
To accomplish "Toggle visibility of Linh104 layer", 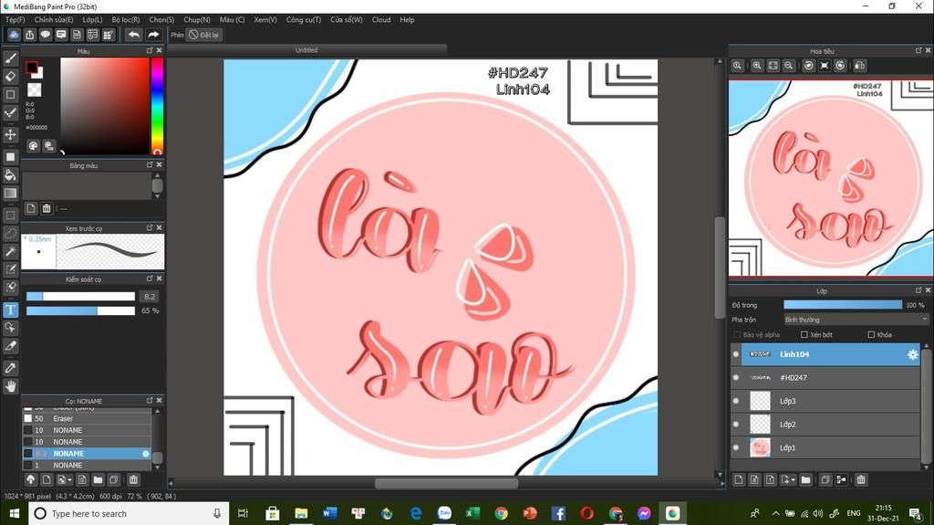I will (736, 354).
